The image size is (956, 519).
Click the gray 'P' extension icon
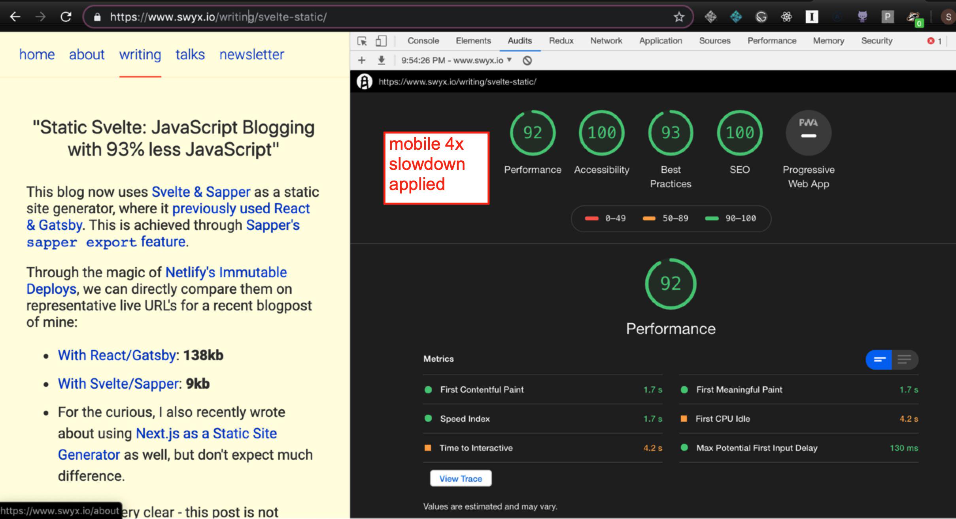[x=888, y=17]
